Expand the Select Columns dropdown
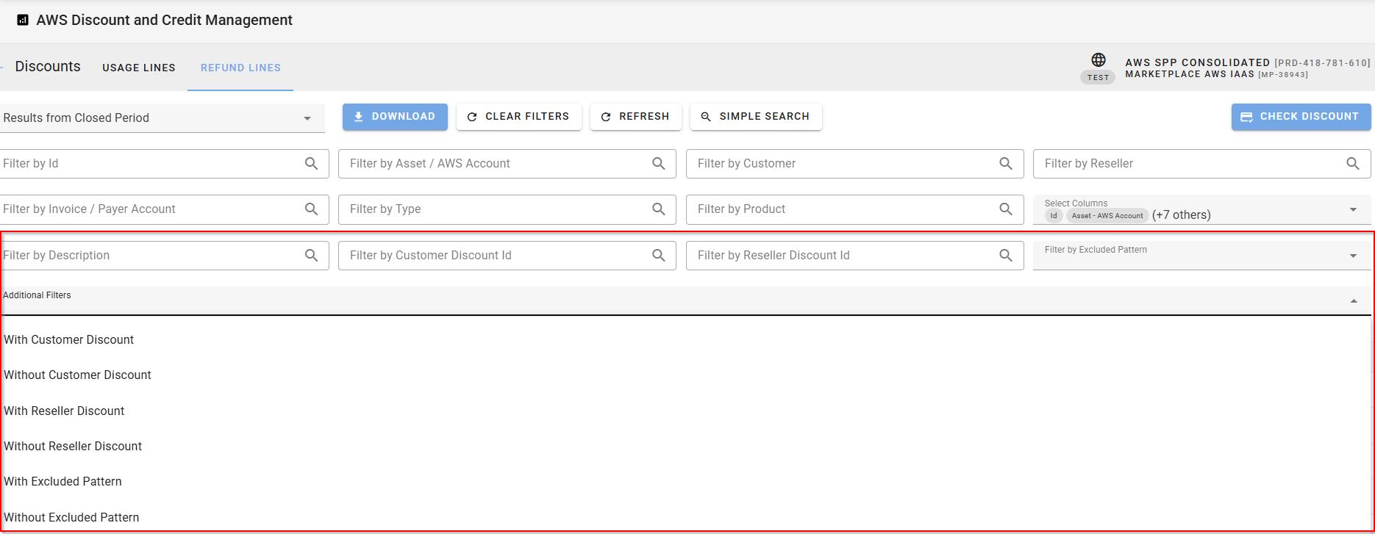The width and height of the screenshot is (1375, 534). pos(1353,210)
